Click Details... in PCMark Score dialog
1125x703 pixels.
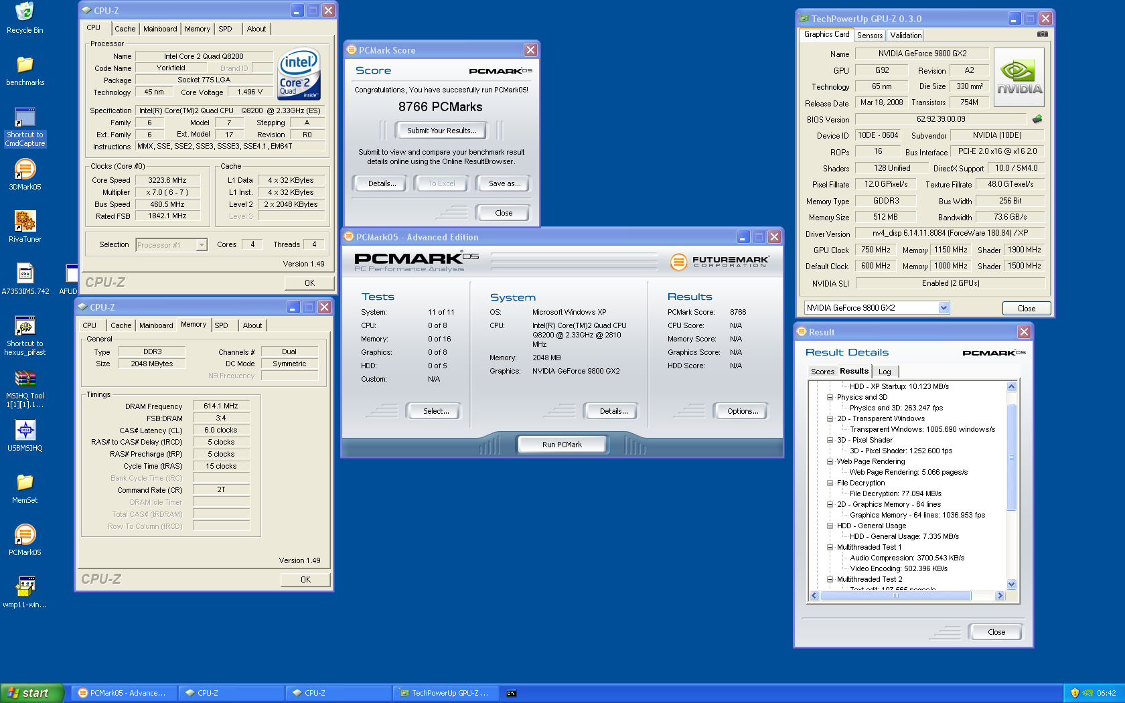point(382,183)
